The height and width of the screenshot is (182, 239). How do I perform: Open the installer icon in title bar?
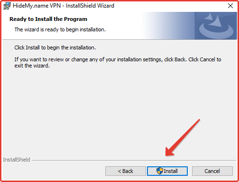point(7,6)
